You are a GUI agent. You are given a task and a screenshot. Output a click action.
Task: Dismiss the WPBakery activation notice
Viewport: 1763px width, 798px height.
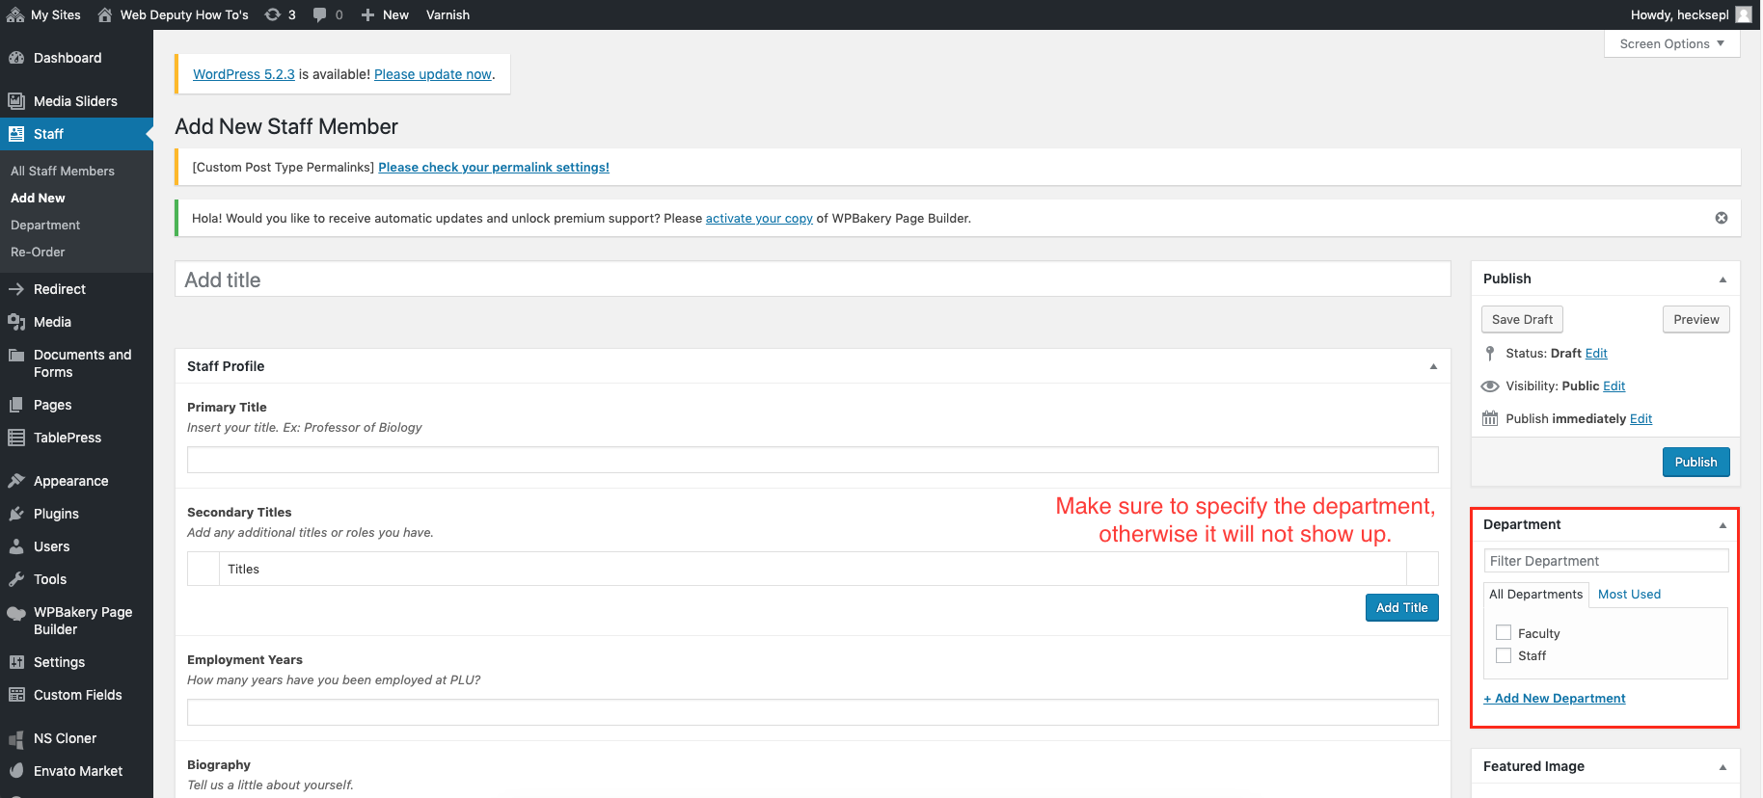1722,218
